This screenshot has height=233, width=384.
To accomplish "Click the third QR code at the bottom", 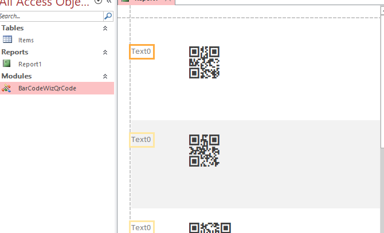I will 210,228.
